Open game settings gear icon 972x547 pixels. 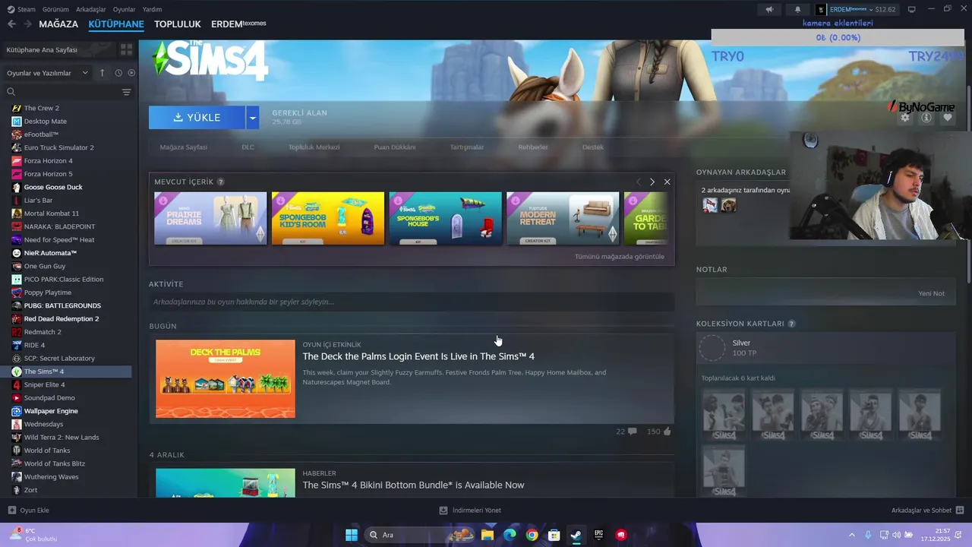904,118
